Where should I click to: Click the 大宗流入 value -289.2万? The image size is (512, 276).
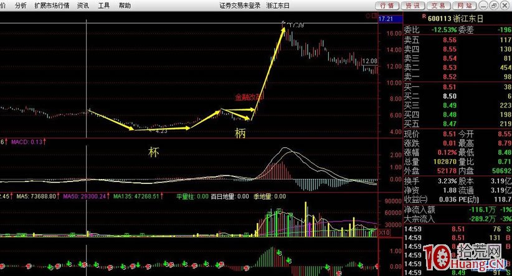tap(482, 219)
